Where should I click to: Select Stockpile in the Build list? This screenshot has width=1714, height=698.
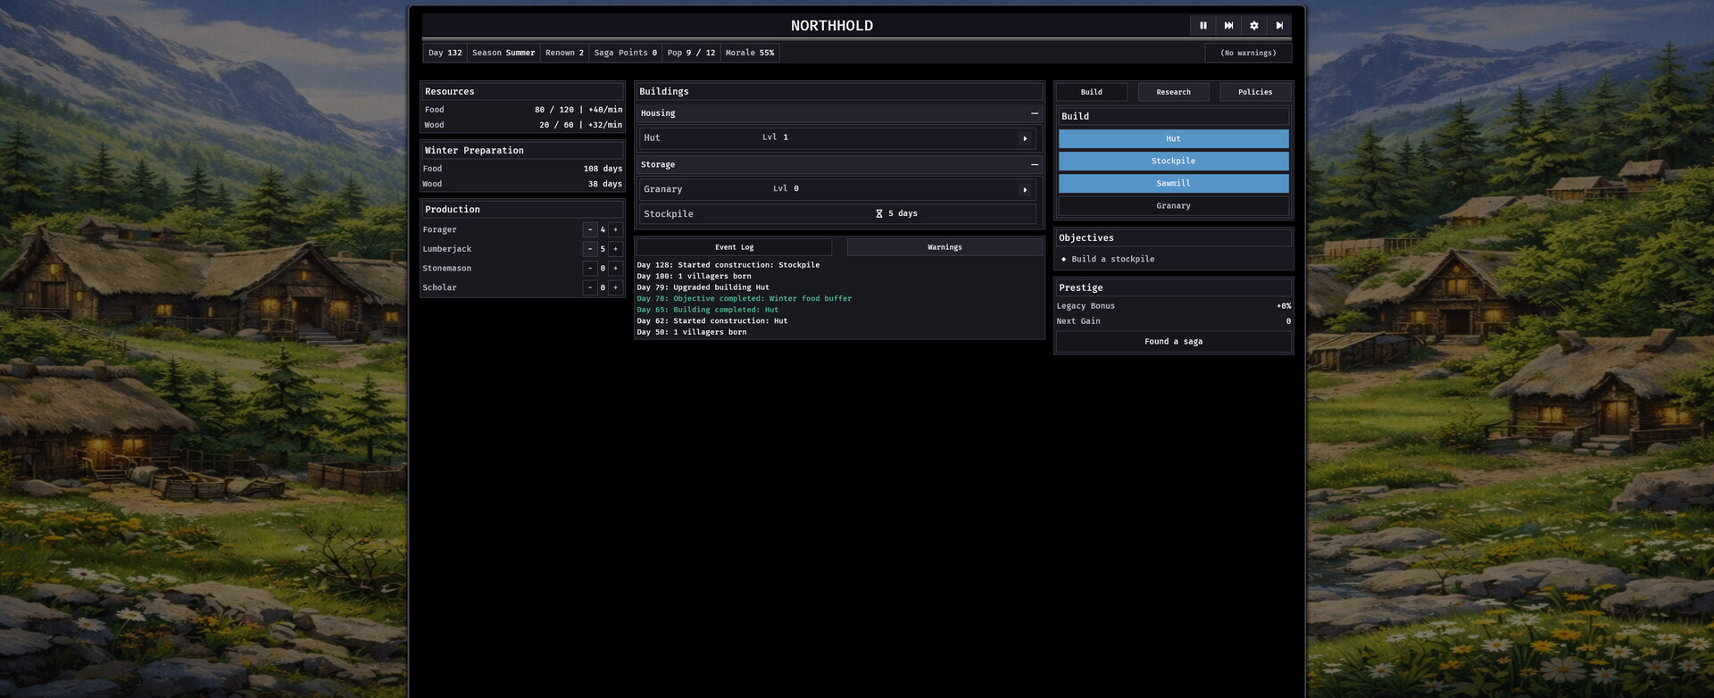click(1173, 162)
